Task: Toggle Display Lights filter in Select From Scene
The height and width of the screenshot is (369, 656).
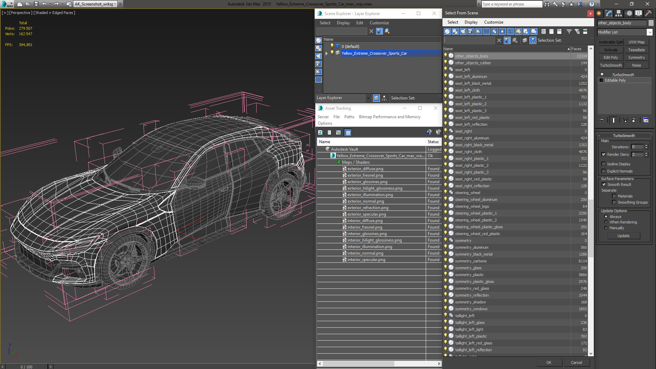Action: point(463,31)
